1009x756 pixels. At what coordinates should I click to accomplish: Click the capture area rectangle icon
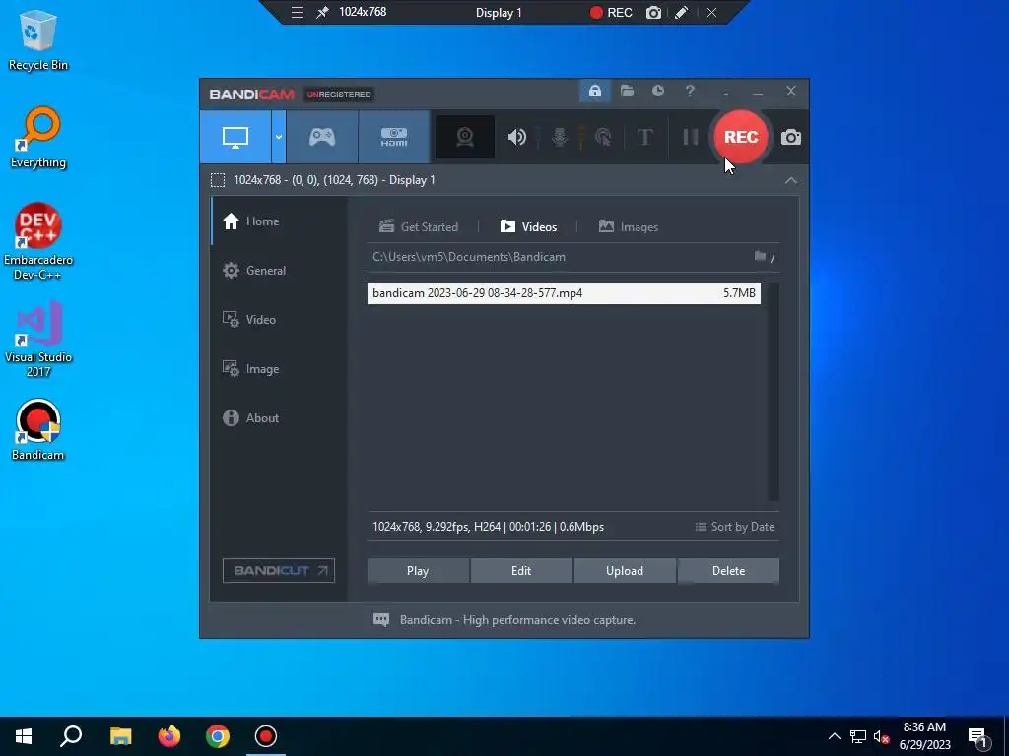click(x=218, y=180)
